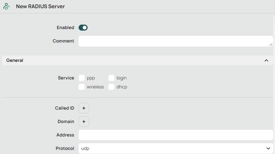Click the New RADIUS Server title

tap(40, 6)
